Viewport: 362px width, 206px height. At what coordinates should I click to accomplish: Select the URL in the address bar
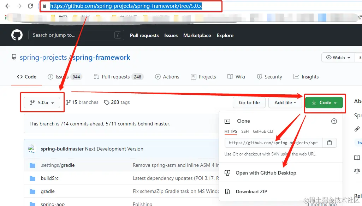pos(126,6)
